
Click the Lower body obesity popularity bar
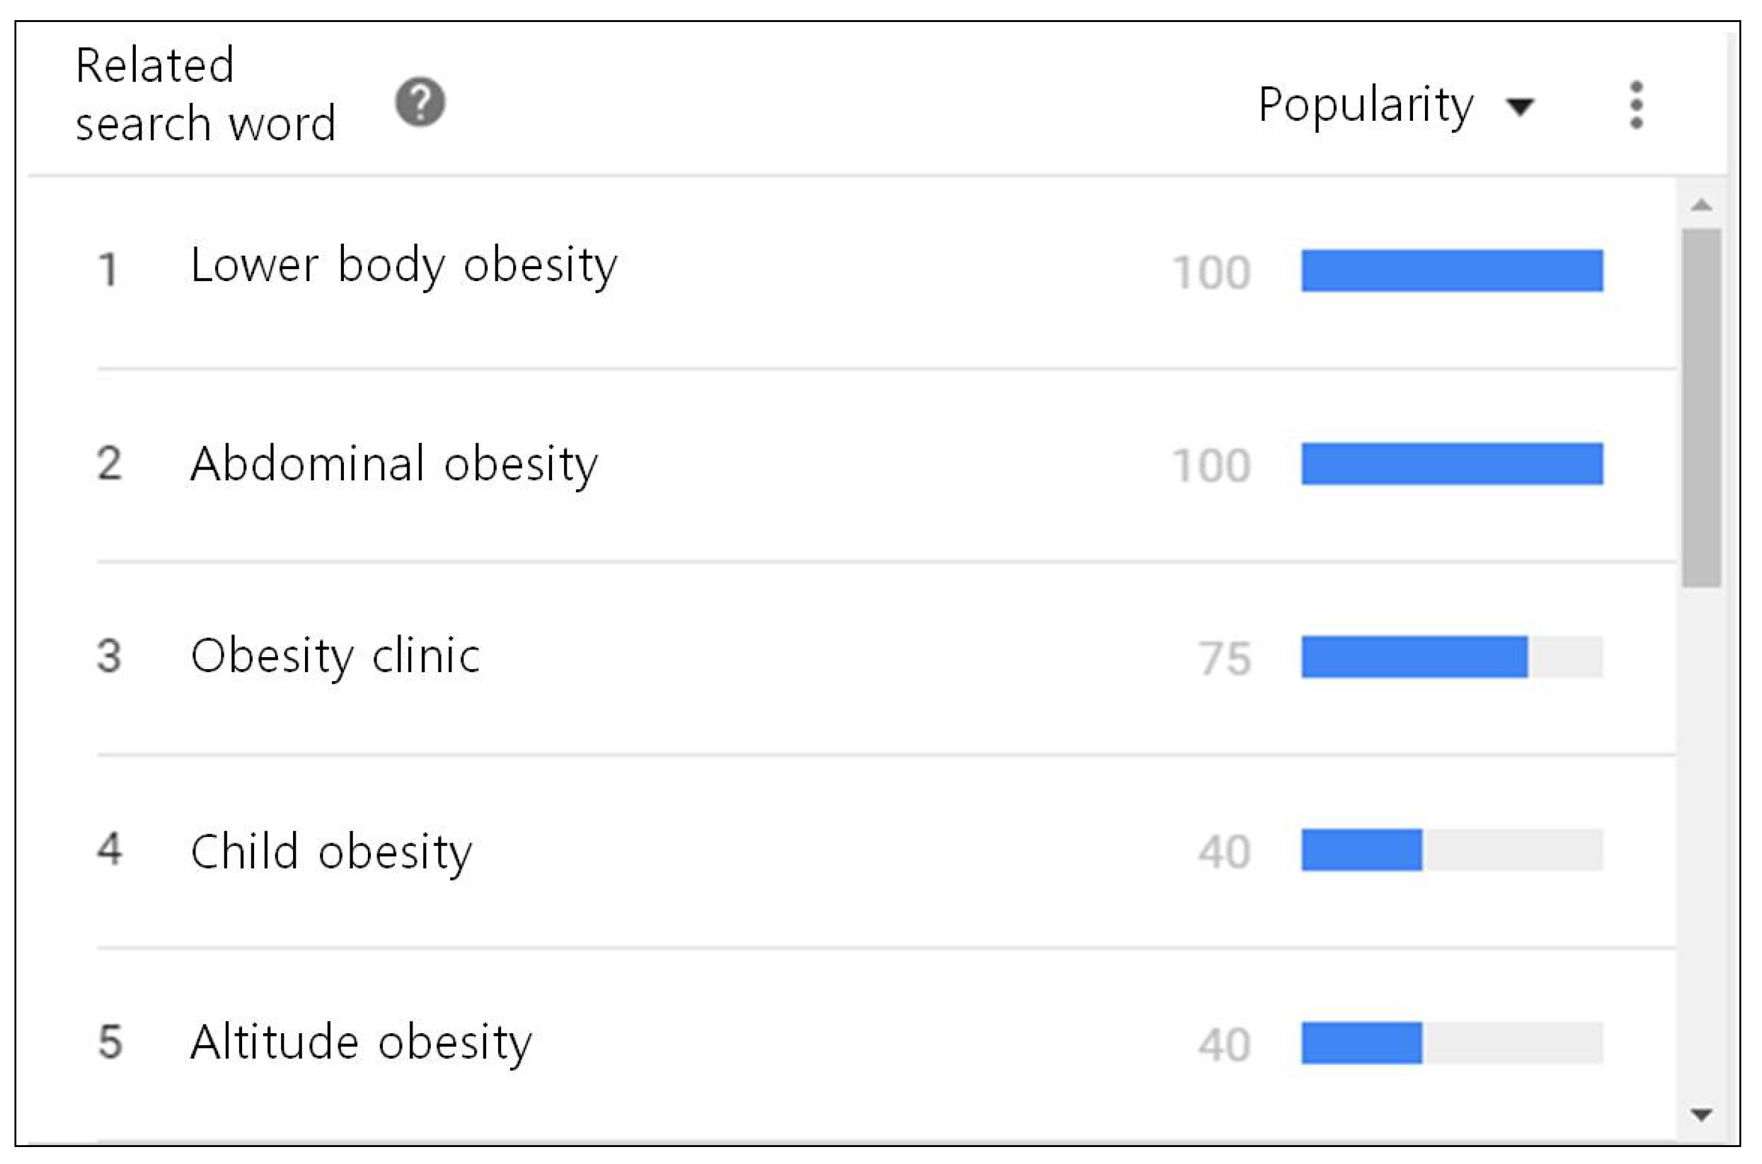click(x=1452, y=270)
